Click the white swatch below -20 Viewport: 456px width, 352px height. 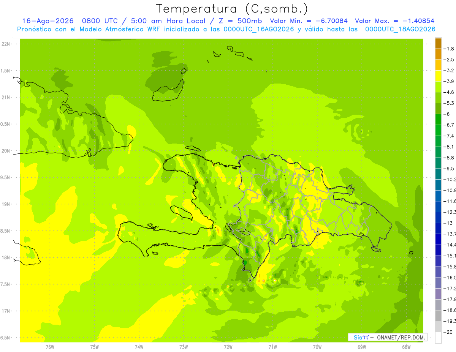click(438, 338)
